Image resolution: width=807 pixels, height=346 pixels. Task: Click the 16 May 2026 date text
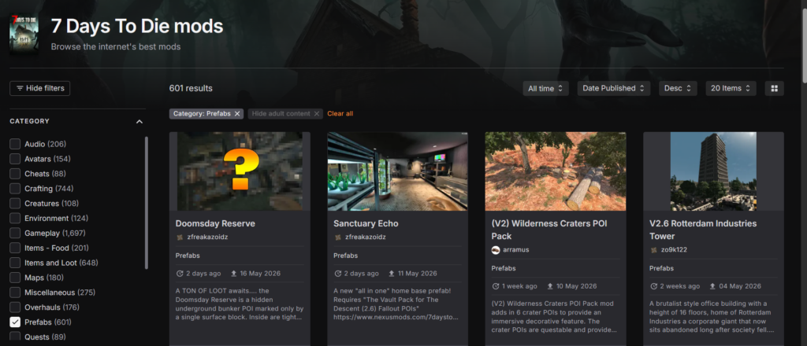coord(260,274)
